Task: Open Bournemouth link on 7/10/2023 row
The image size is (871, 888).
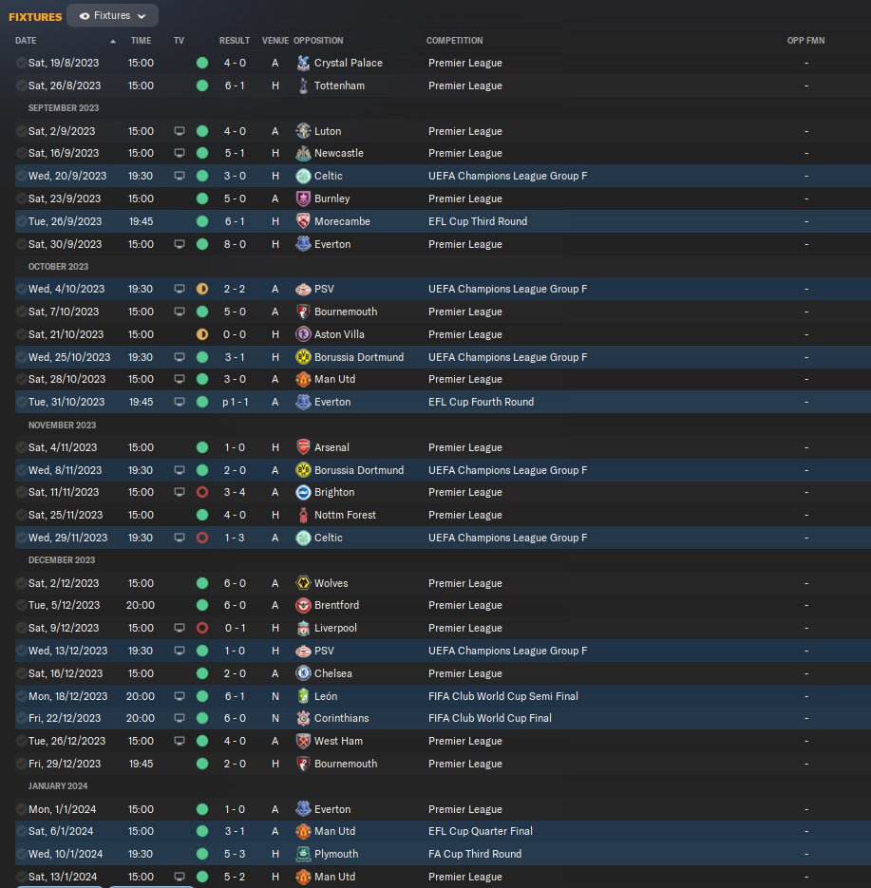Action: [346, 312]
